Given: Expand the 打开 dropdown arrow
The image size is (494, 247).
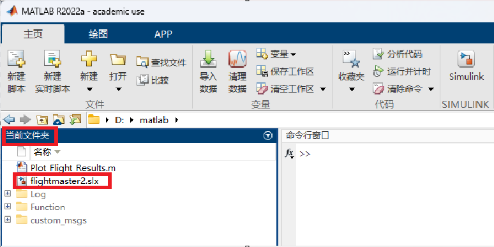Looking at the screenshot, I should 118,89.
